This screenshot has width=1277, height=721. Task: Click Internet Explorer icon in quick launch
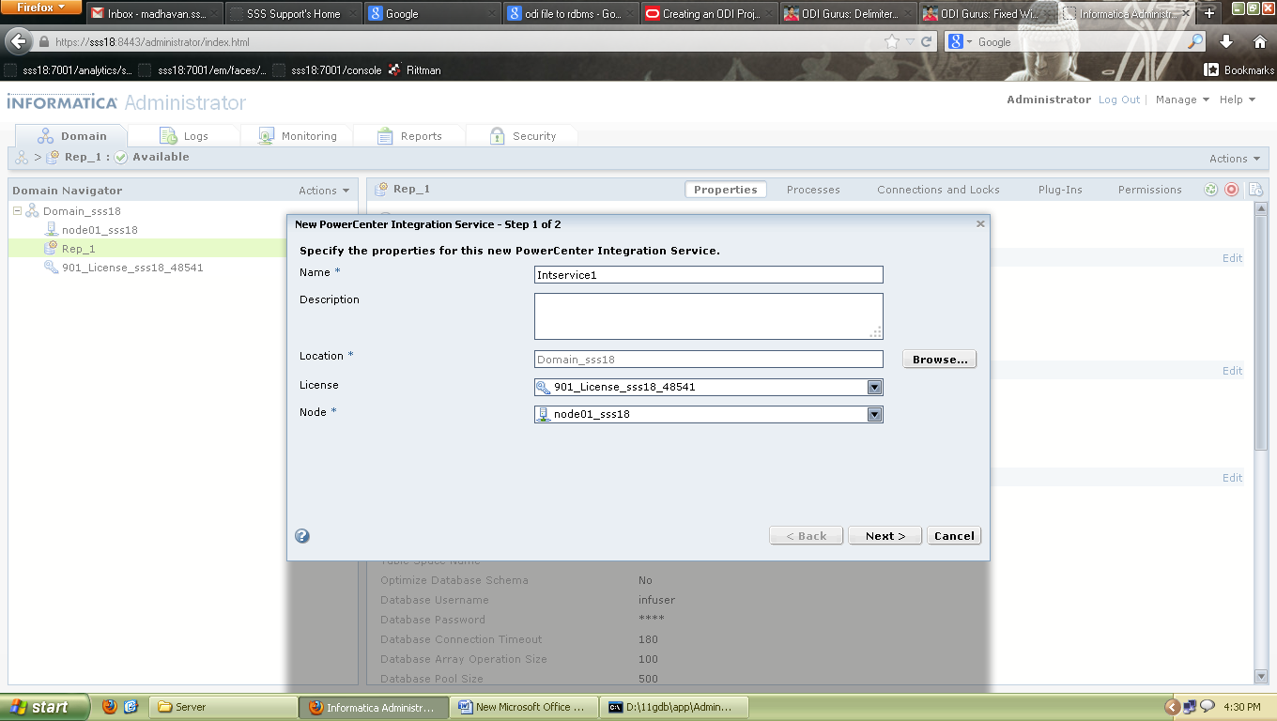coord(131,707)
